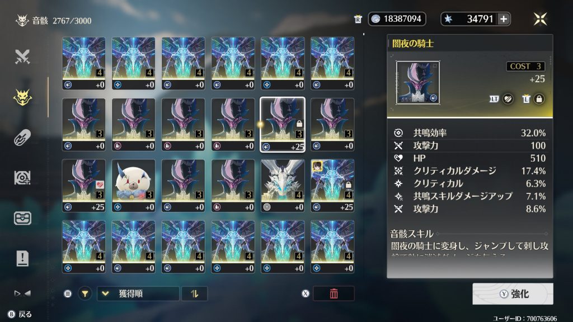
Task: Open the treasure chest items tab in sidebar
Action: pyautogui.click(x=22, y=218)
